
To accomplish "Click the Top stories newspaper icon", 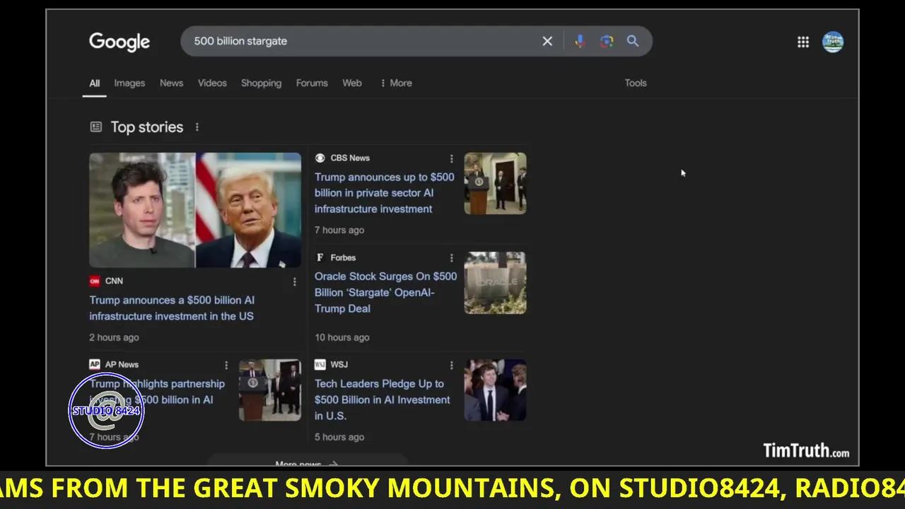I will [95, 127].
